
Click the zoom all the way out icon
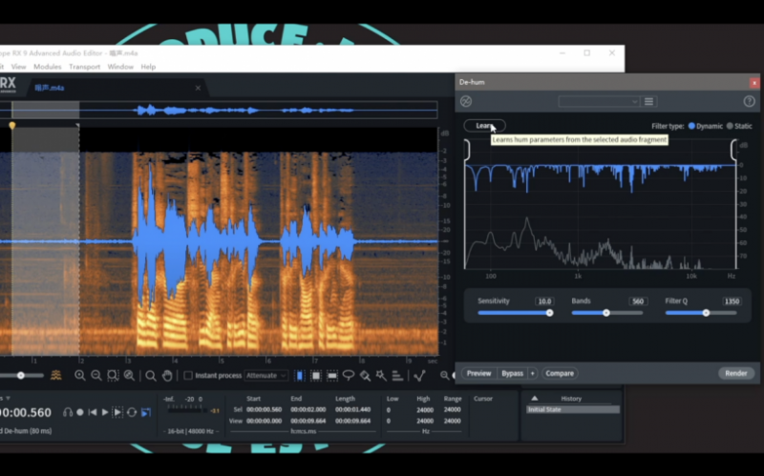(x=129, y=375)
